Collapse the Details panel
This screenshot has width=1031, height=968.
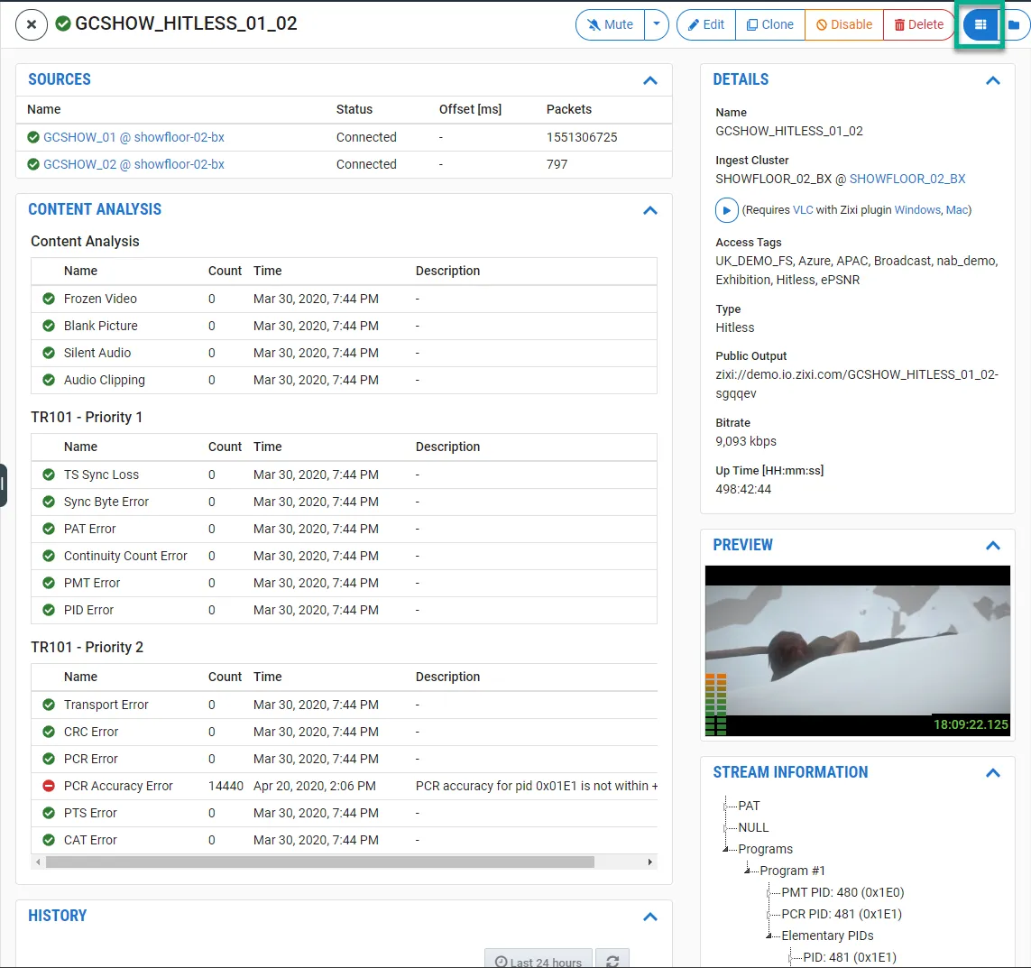click(x=993, y=80)
